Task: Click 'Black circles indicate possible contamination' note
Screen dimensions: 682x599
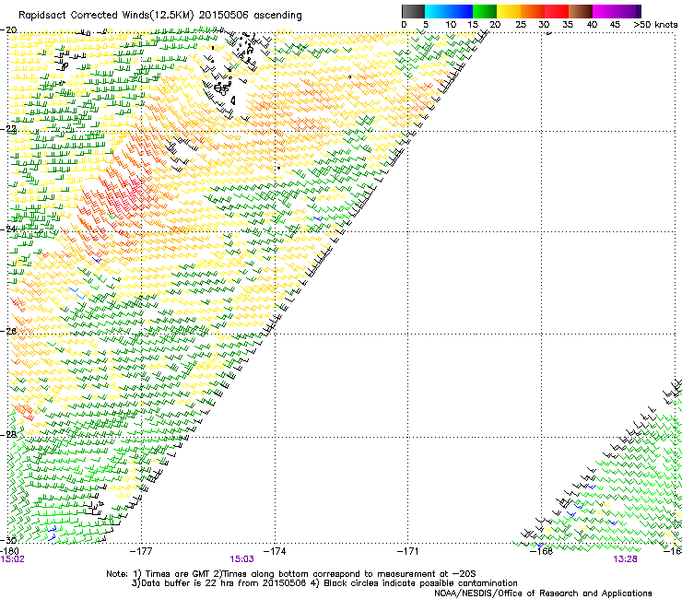Action: point(420,583)
